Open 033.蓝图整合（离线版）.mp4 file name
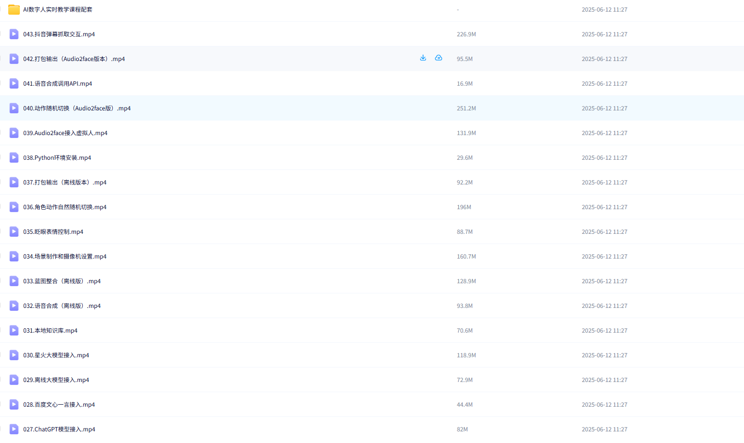This screenshot has height=443, width=744. [62, 281]
